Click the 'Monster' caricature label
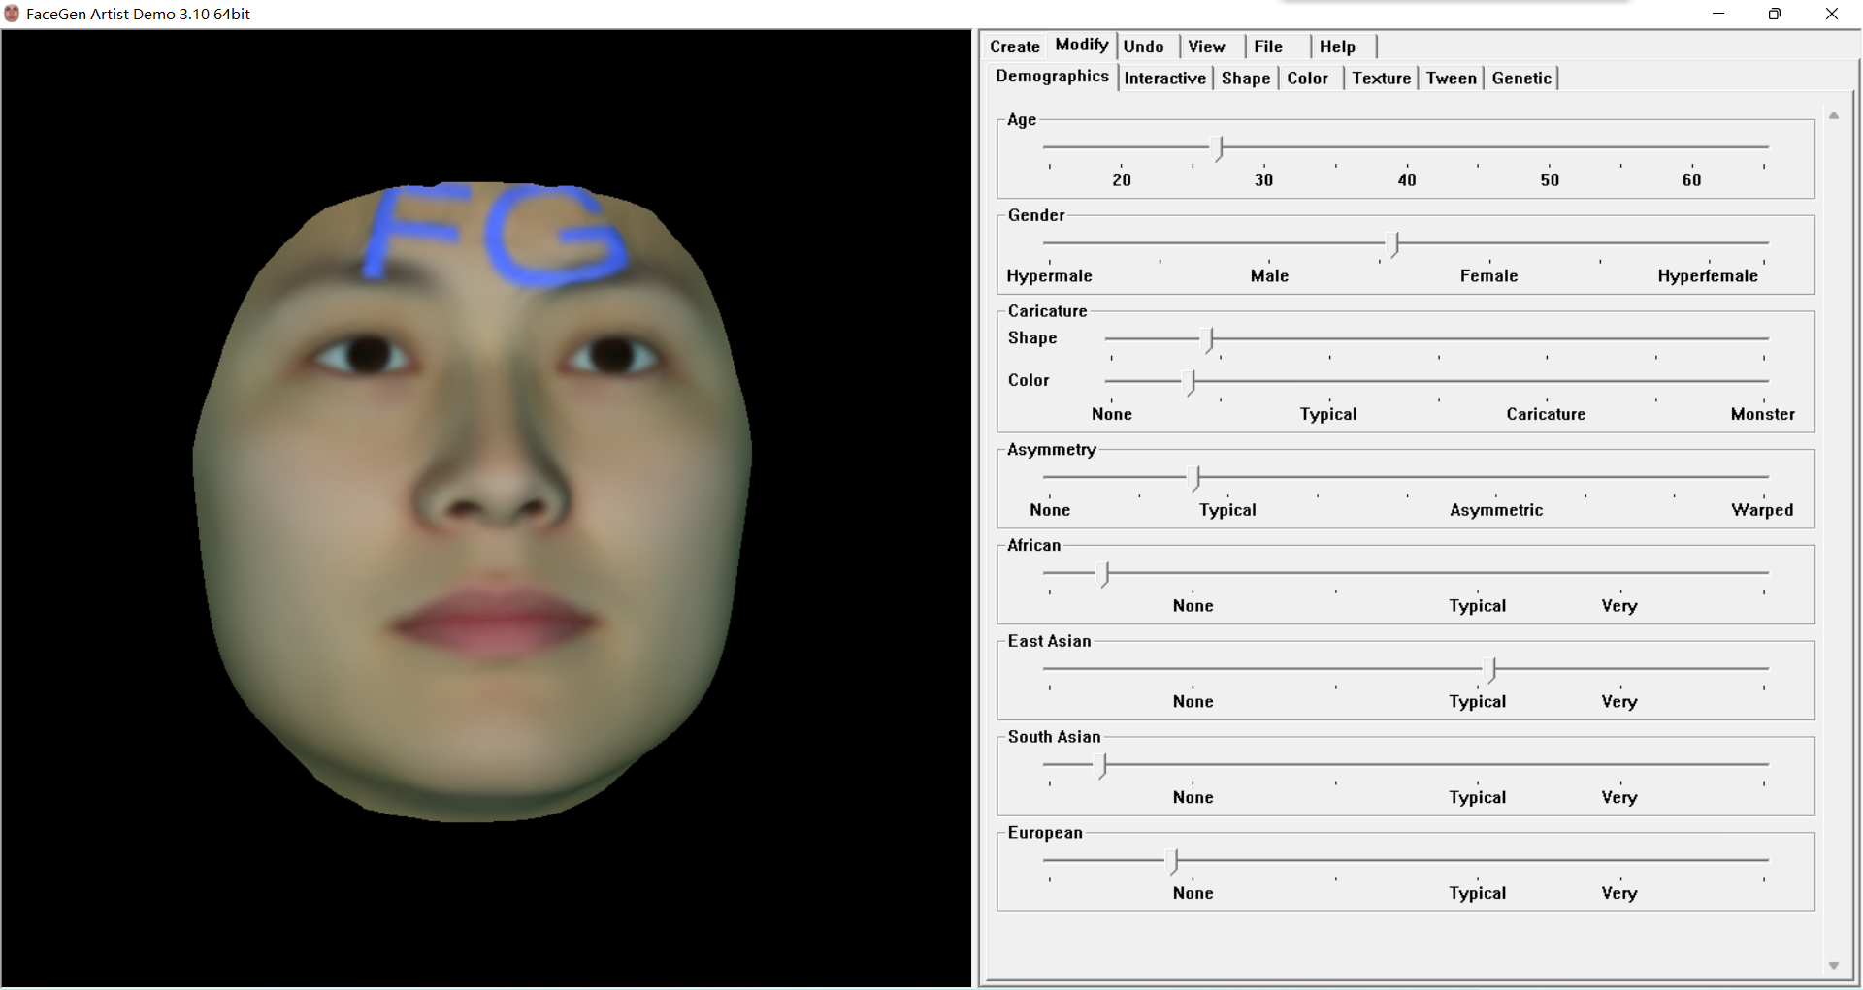 tap(1763, 414)
